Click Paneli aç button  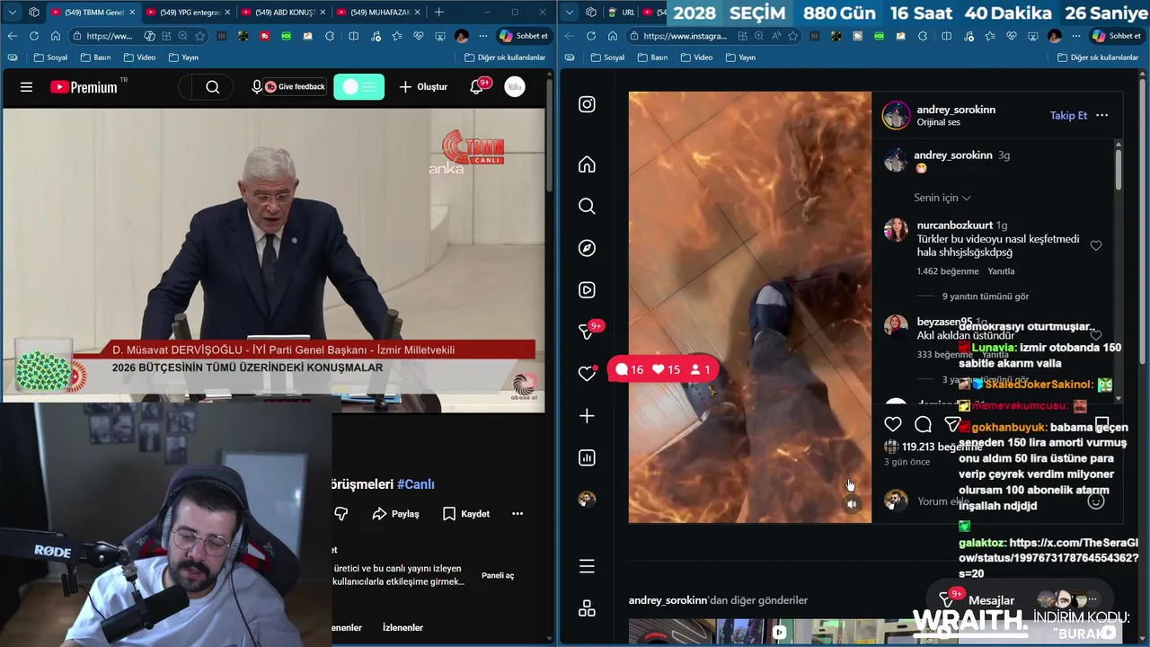point(498,576)
